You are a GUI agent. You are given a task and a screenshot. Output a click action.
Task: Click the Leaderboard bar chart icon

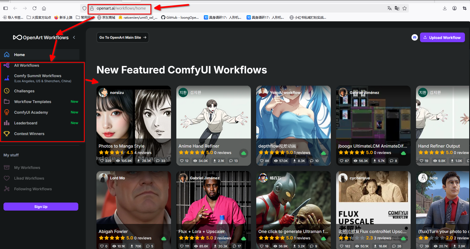pos(7,123)
